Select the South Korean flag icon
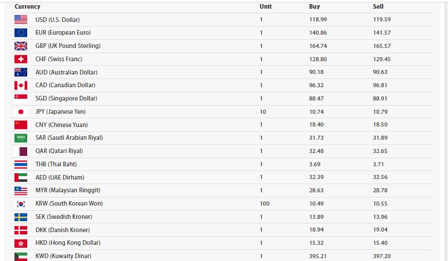This screenshot has width=448, height=261. (x=21, y=204)
